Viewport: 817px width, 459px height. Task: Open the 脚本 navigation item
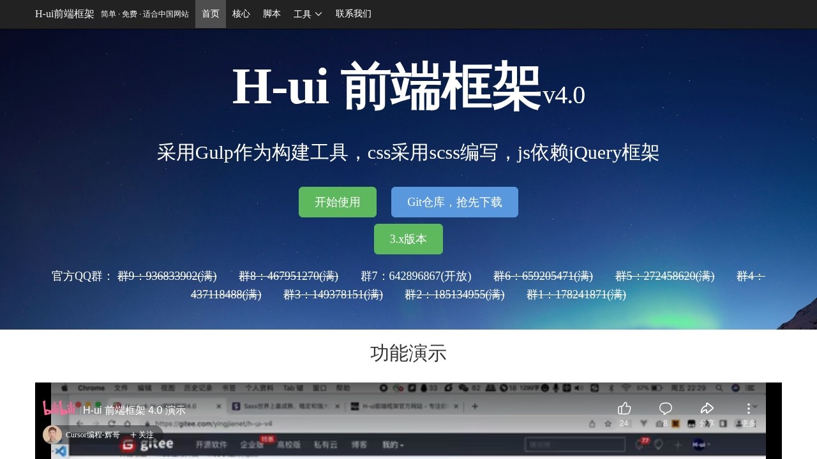point(271,13)
